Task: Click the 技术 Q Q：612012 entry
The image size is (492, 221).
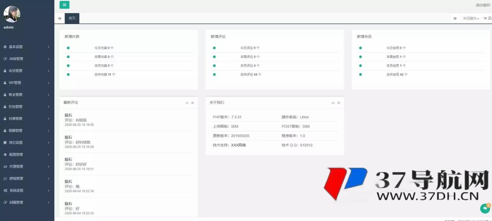Action: [x=297, y=145]
